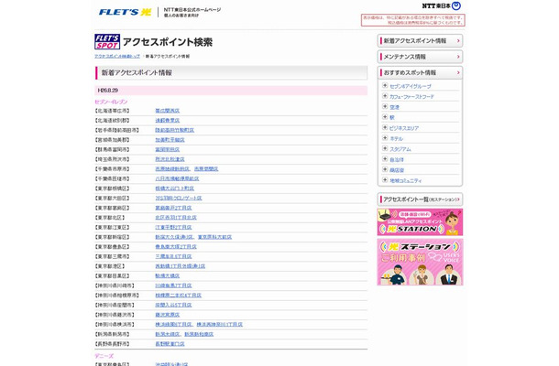Open the 商店街 sidebar link
Screen dimensions: 559x366
pos(397,170)
